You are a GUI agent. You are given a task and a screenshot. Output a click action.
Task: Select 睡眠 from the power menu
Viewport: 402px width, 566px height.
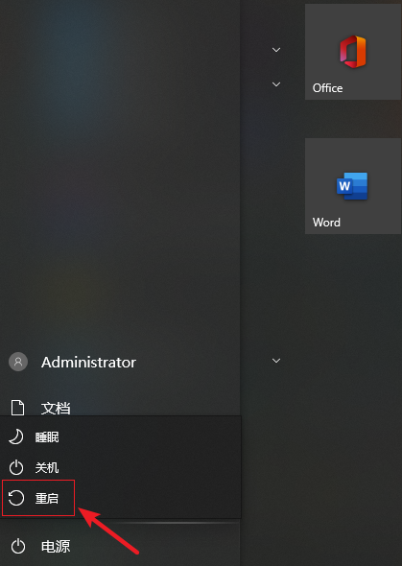(x=47, y=437)
